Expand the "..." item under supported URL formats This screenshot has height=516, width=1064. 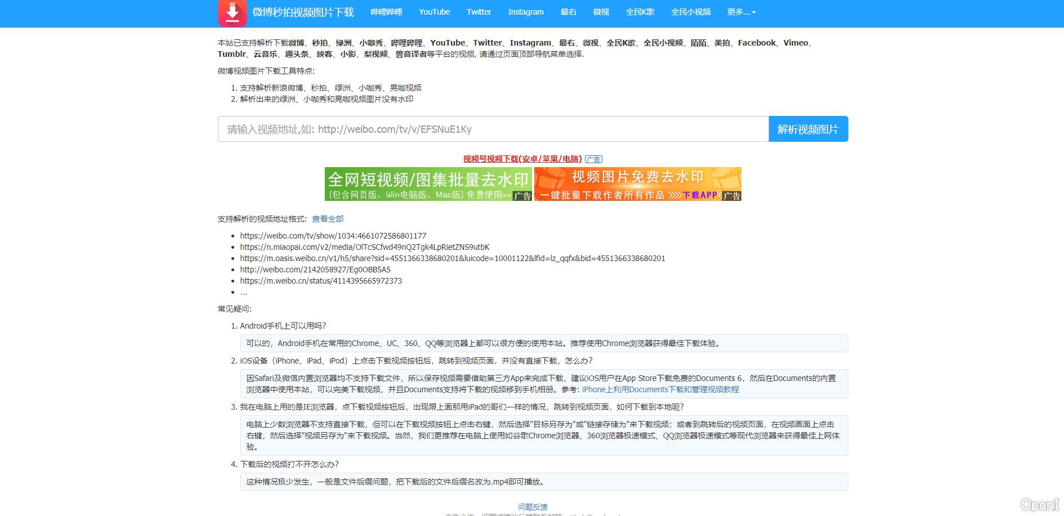tap(244, 292)
